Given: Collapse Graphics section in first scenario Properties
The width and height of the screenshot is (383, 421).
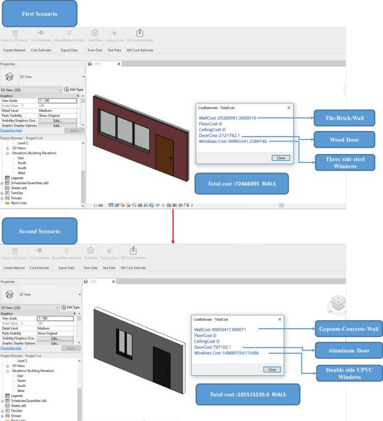Looking at the screenshot, I should (x=78, y=96).
